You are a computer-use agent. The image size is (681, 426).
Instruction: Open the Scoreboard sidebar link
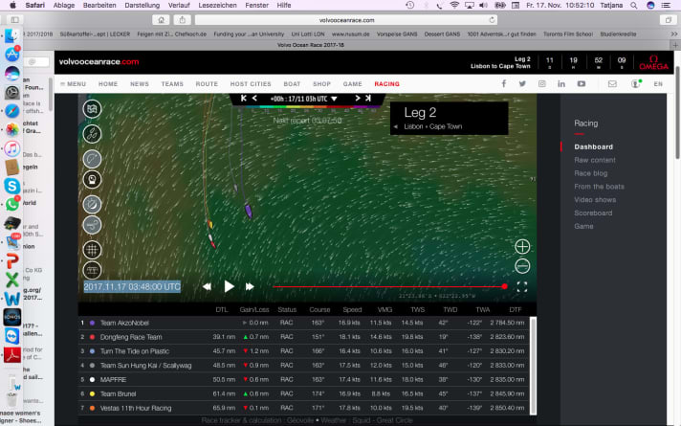coord(593,213)
